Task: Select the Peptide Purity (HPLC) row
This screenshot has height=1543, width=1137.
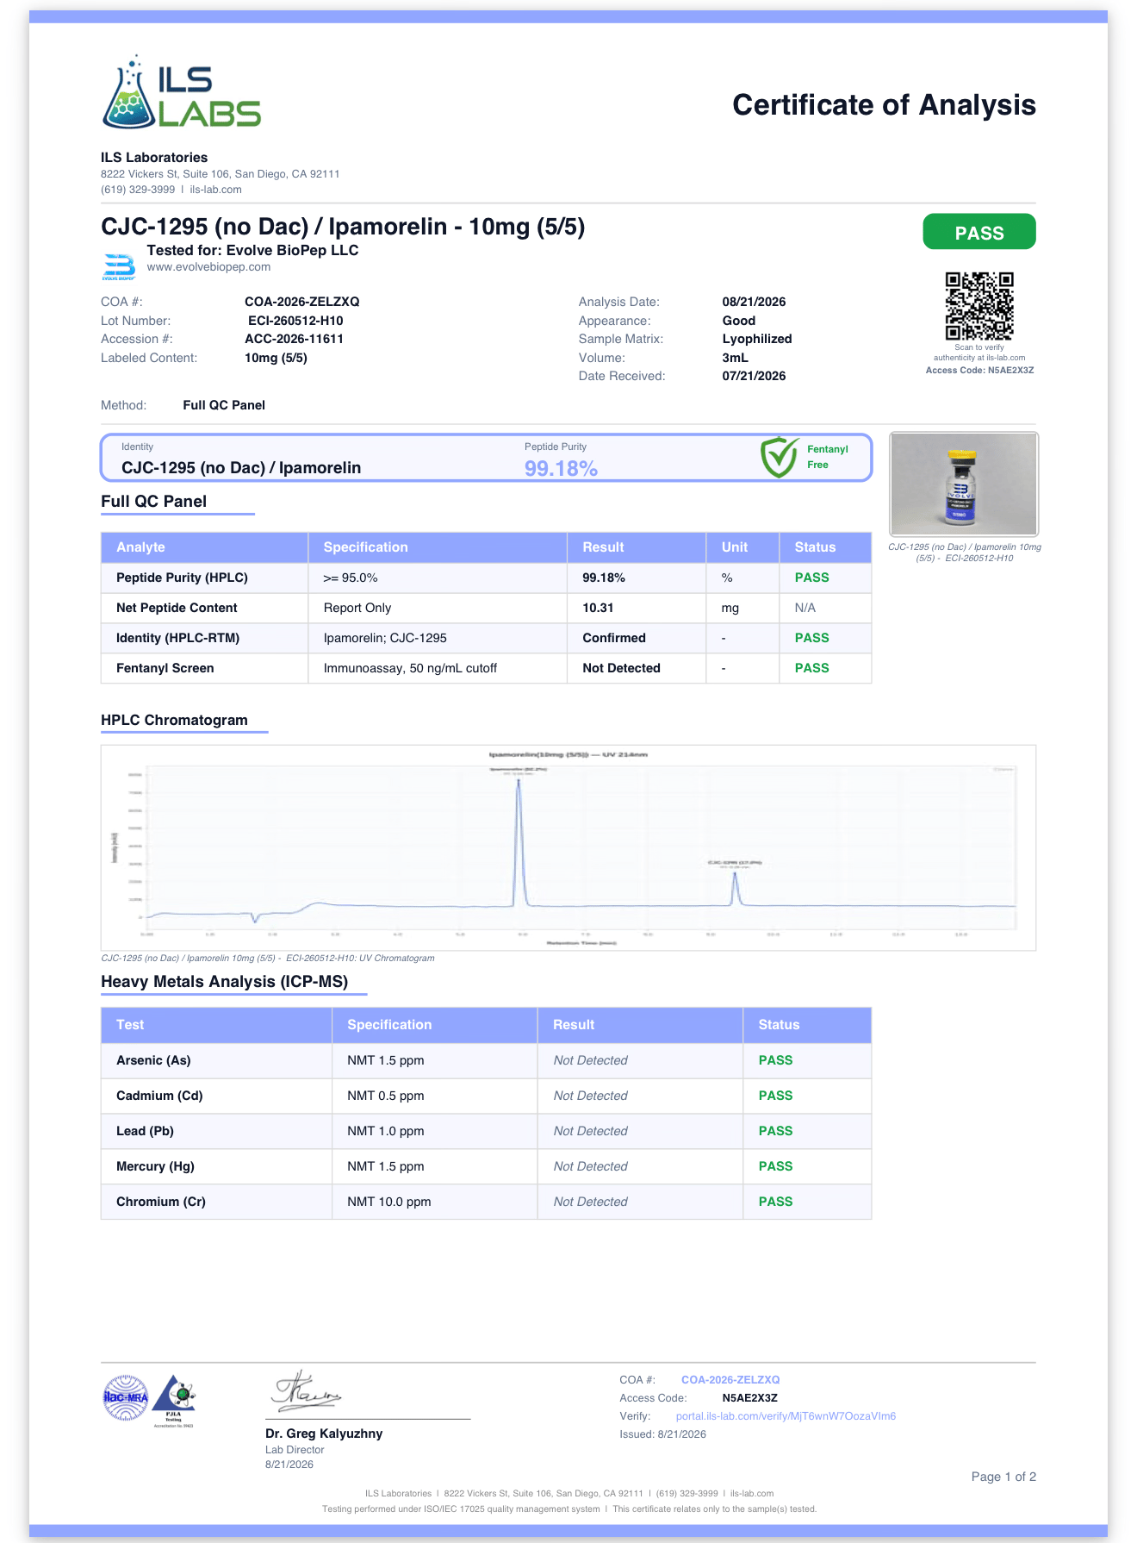Action: (x=486, y=578)
